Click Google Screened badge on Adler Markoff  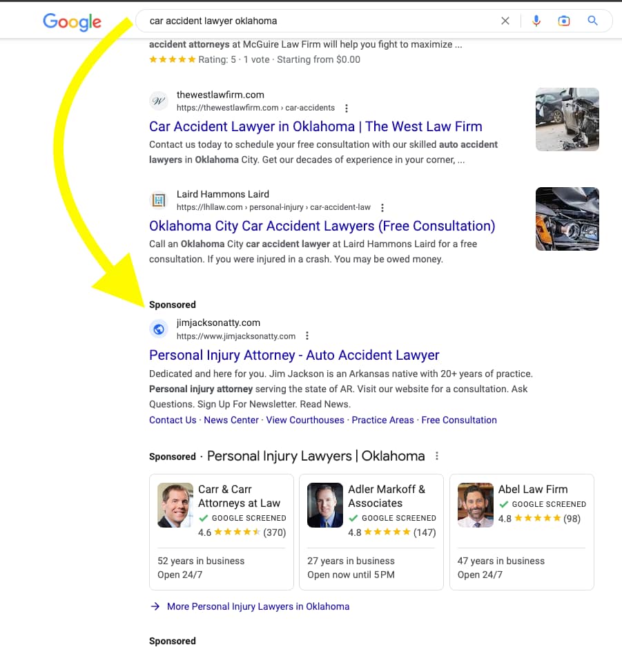point(393,518)
